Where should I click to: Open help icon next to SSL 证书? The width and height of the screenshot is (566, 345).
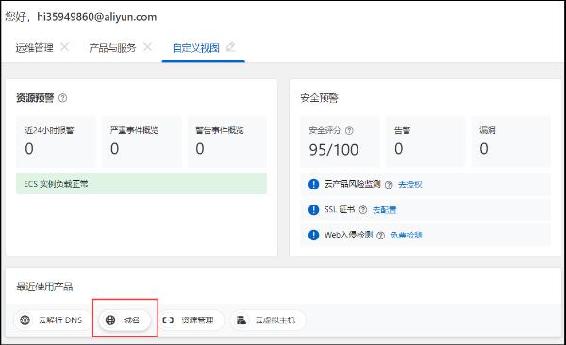click(363, 209)
